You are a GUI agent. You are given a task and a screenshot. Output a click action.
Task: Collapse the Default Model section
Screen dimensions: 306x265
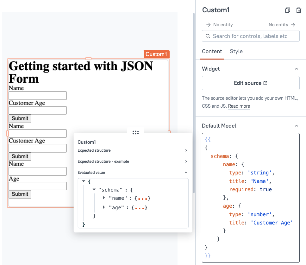tap(297, 126)
